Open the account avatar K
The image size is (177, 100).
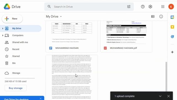pyautogui.click(x=171, y=7)
